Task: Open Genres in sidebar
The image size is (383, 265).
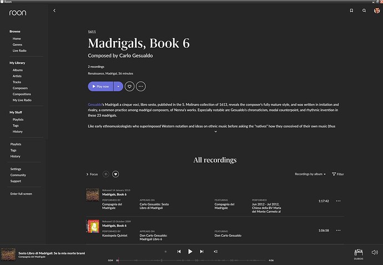Action: click(17, 44)
